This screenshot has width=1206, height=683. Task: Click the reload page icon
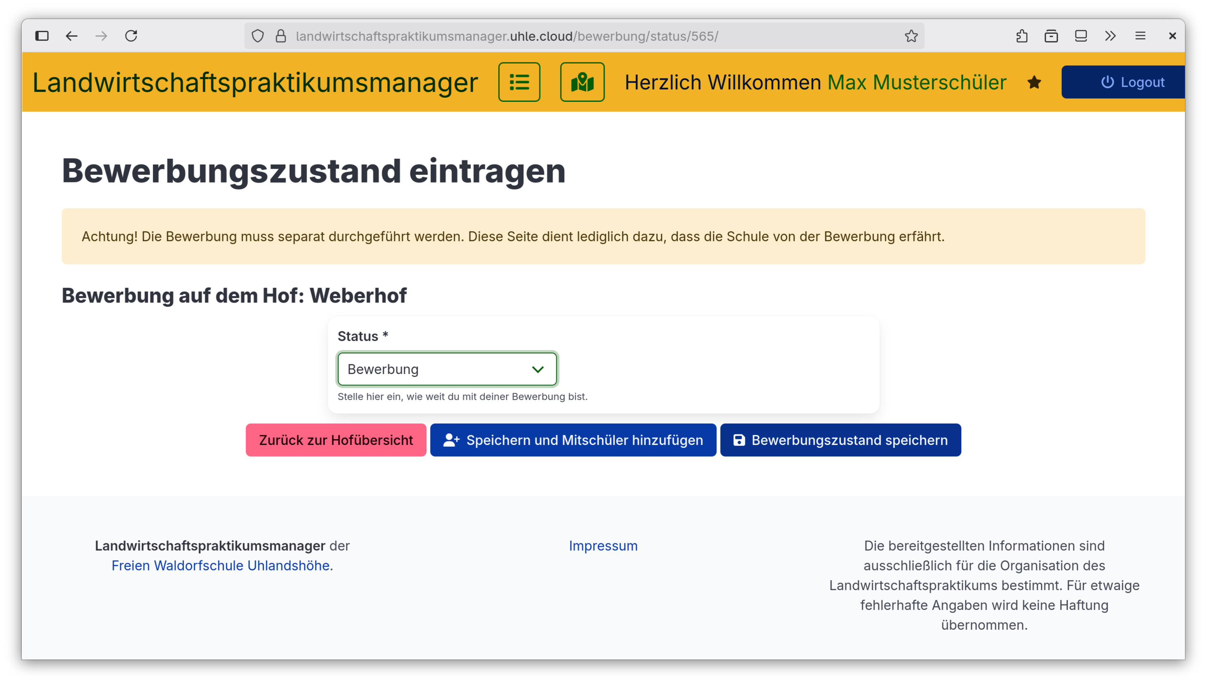(x=131, y=35)
